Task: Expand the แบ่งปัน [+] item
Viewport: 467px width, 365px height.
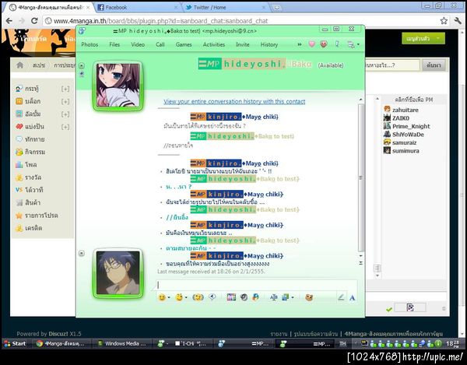Action: 65,127
